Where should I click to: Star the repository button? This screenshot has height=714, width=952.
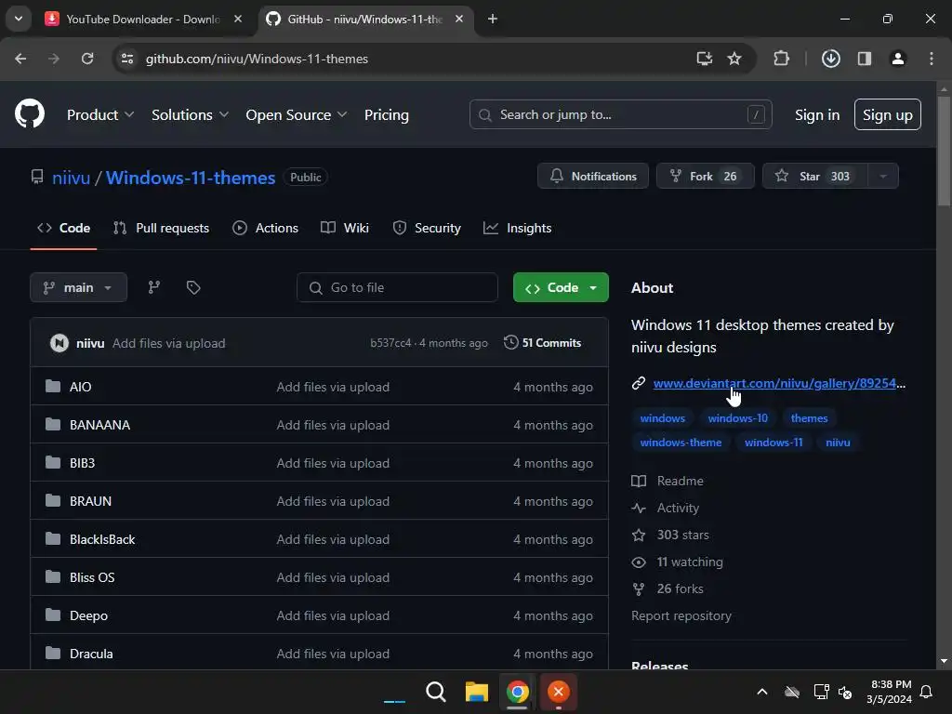pos(815,176)
